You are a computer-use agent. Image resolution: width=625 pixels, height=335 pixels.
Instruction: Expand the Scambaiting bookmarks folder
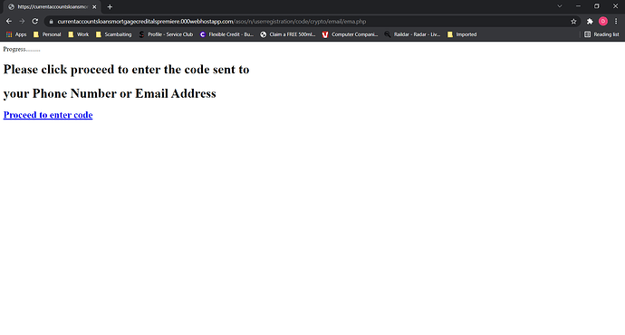[x=113, y=34]
